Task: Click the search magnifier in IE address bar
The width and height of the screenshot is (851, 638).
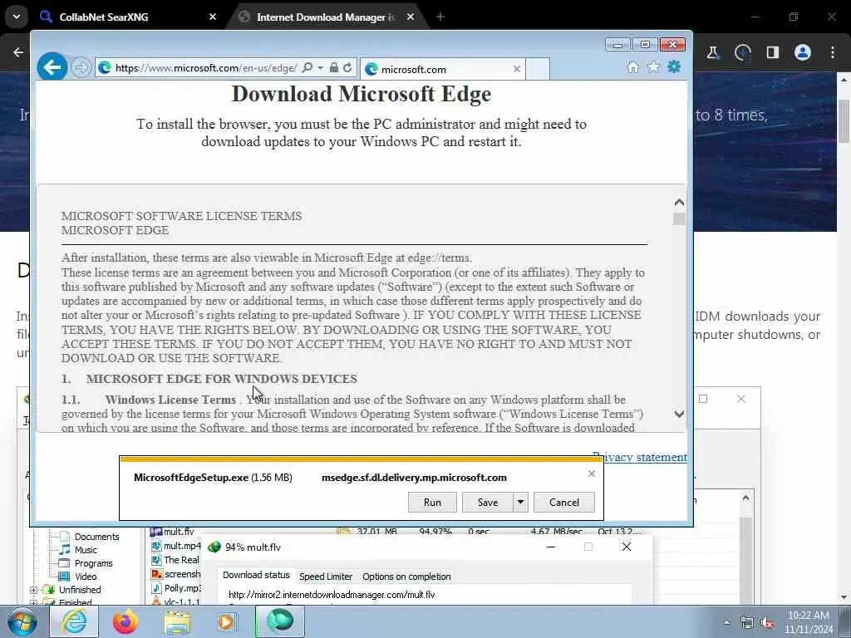Action: [x=307, y=68]
